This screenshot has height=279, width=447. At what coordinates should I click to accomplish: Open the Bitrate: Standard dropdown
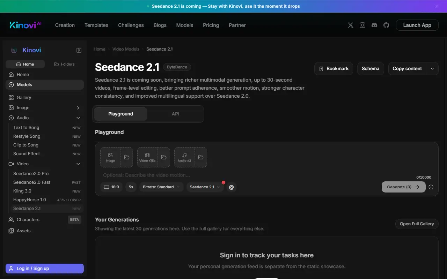click(161, 187)
